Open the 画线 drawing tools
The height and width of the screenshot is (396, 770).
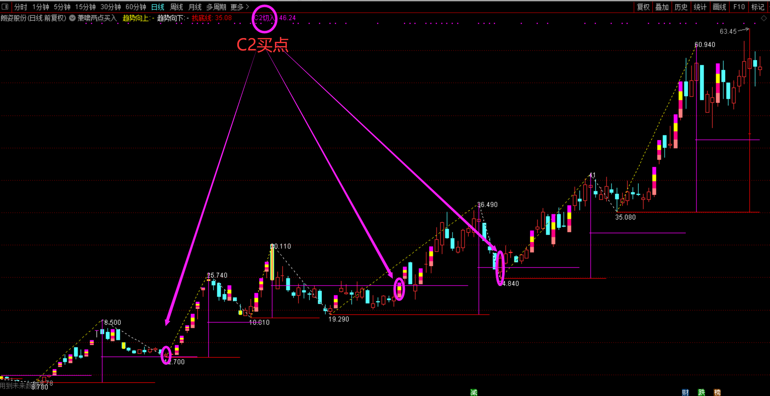pos(719,7)
